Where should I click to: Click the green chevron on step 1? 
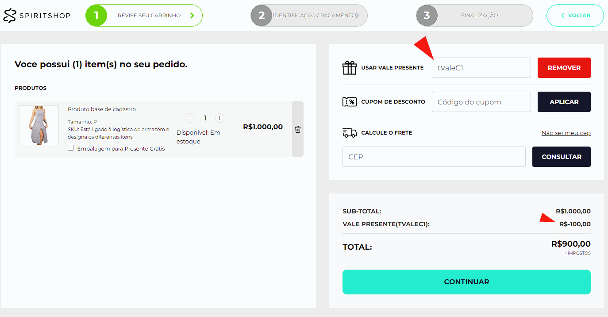(192, 15)
